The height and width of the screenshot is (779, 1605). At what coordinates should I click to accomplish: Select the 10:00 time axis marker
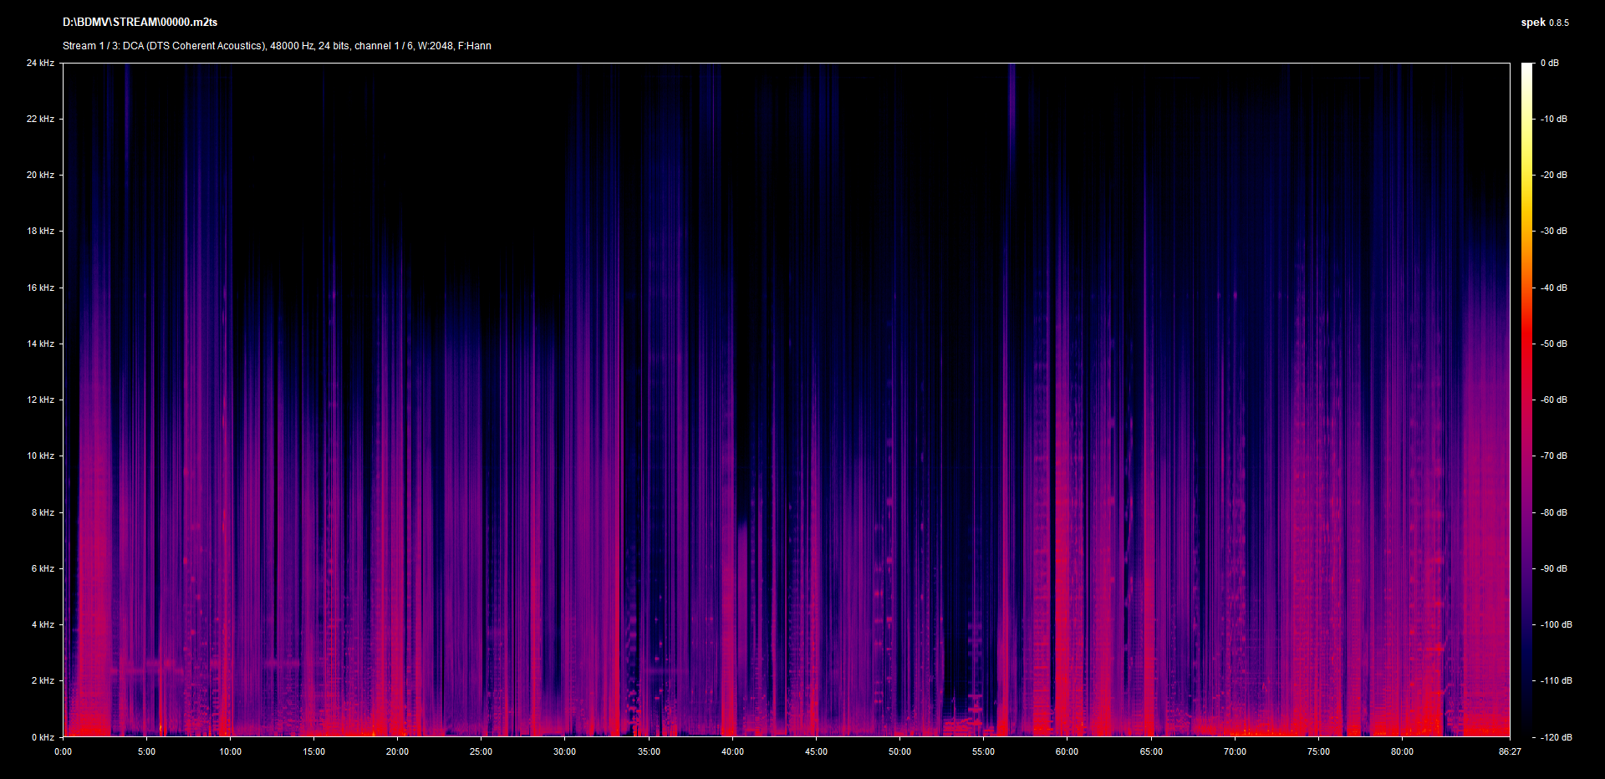pos(231,752)
